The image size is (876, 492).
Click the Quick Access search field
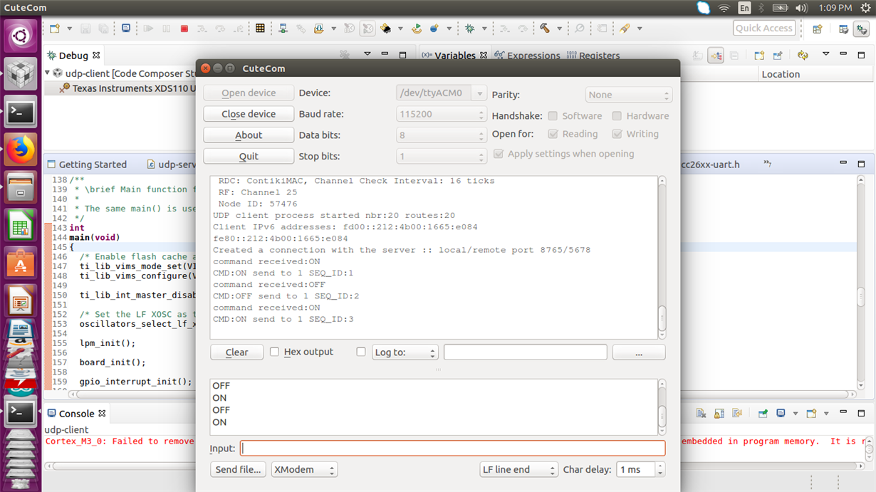click(764, 28)
